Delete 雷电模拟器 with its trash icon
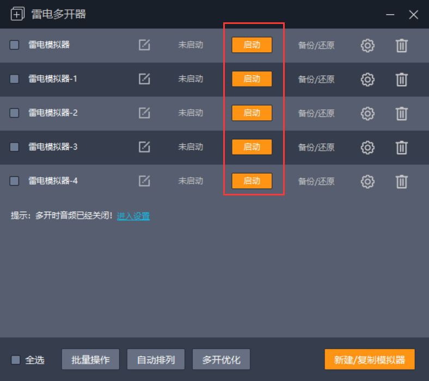 coord(402,45)
